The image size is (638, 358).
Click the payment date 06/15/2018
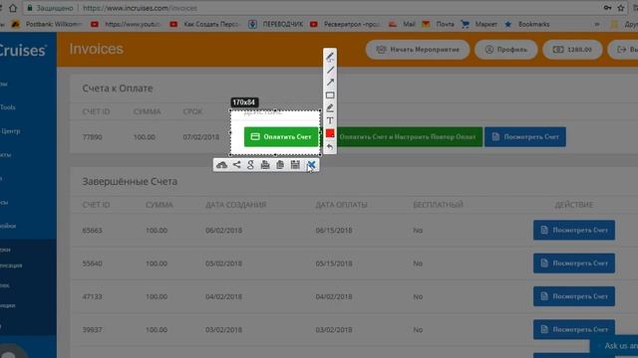coord(334,230)
